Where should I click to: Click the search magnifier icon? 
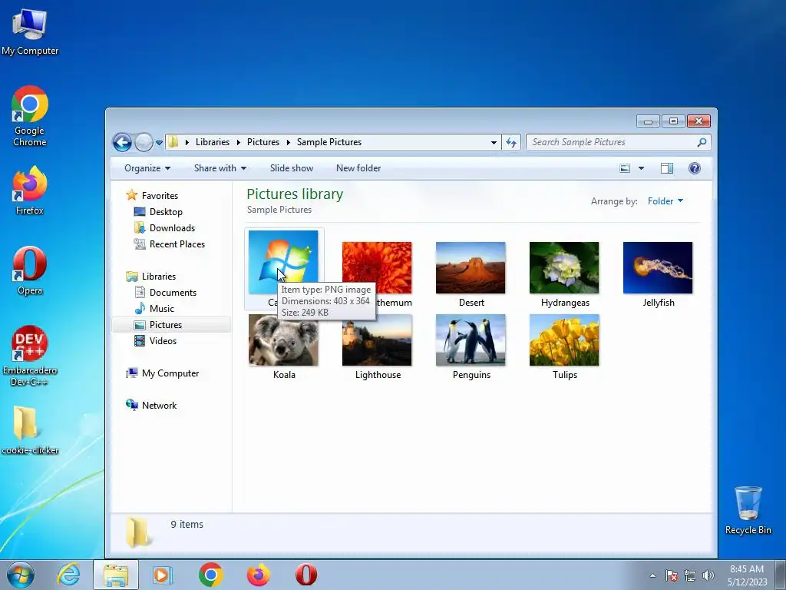coord(702,142)
